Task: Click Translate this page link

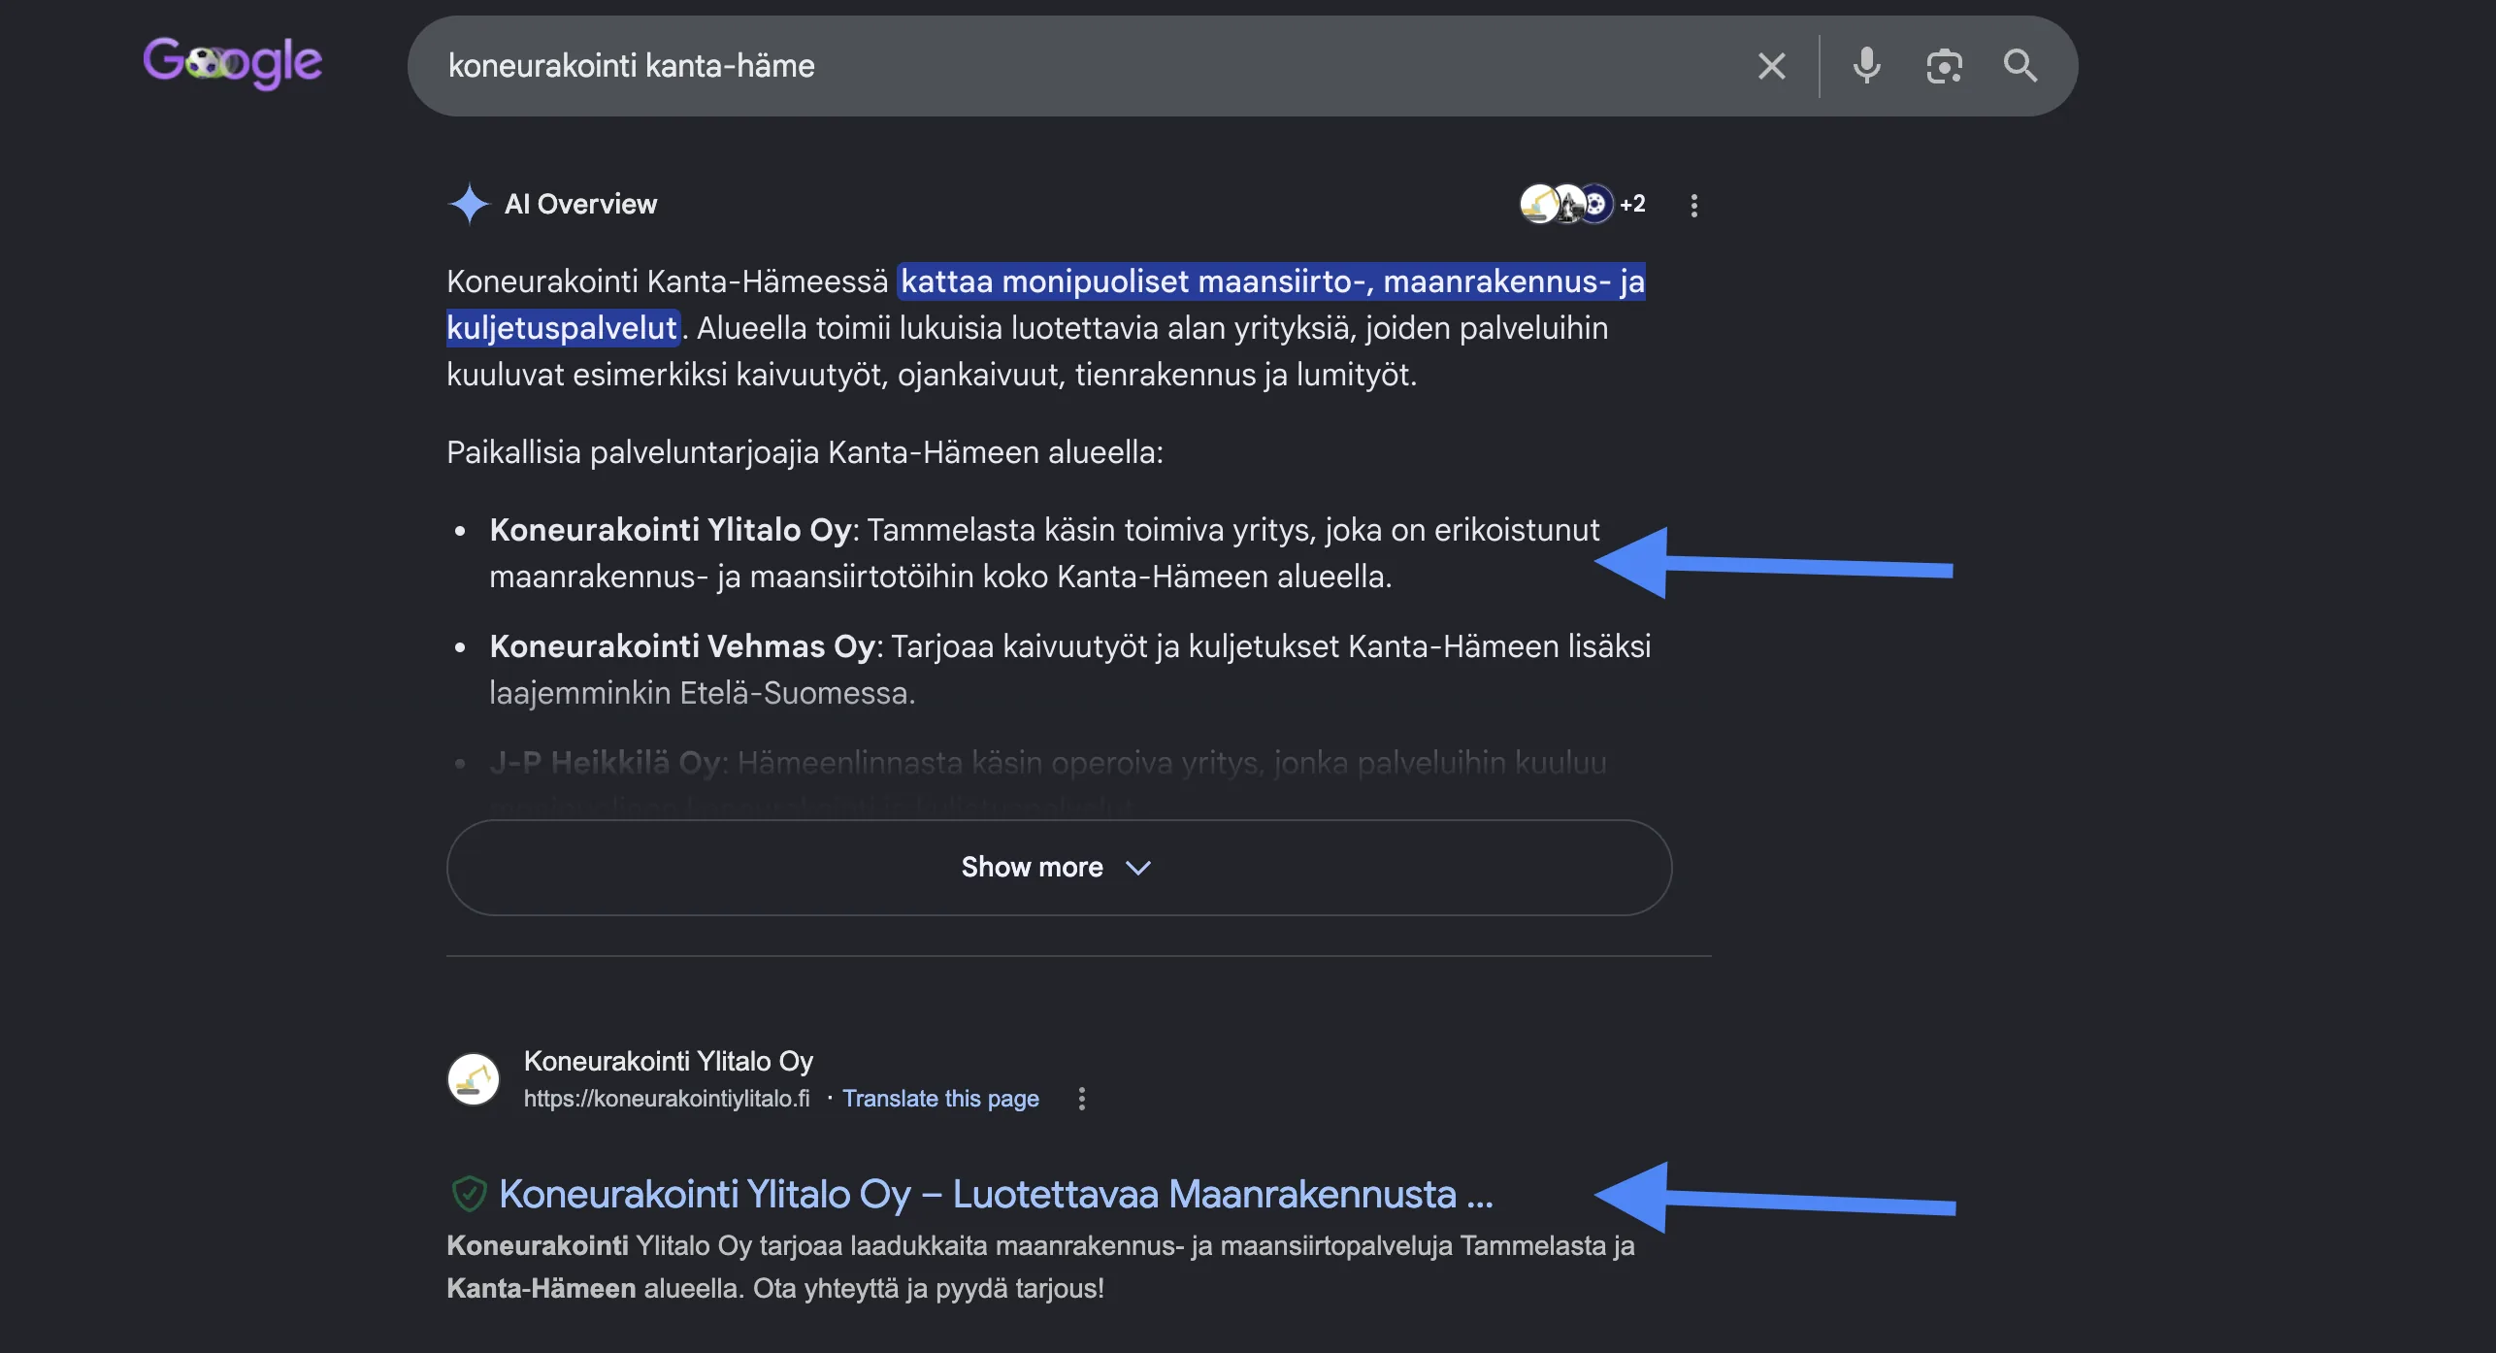Action: (940, 1099)
